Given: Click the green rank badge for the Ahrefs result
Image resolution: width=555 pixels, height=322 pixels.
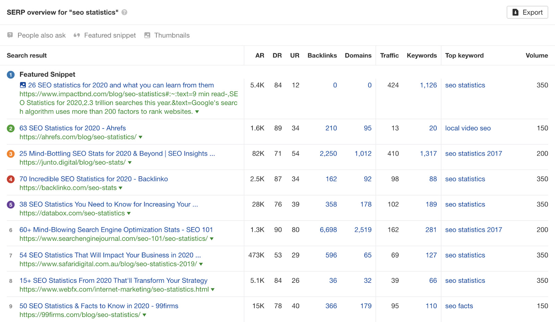Looking at the screenshot, I should pos(10,128).
